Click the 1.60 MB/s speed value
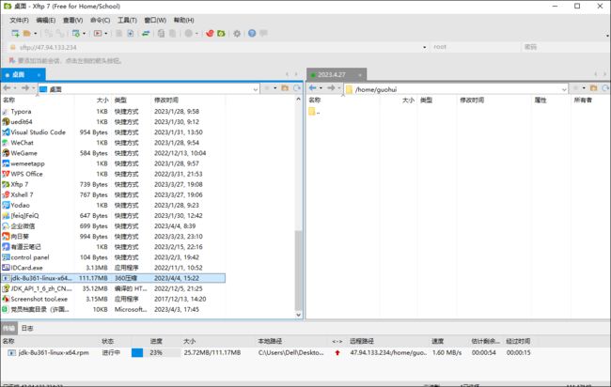The image size is (611, 387). [446, 353]
